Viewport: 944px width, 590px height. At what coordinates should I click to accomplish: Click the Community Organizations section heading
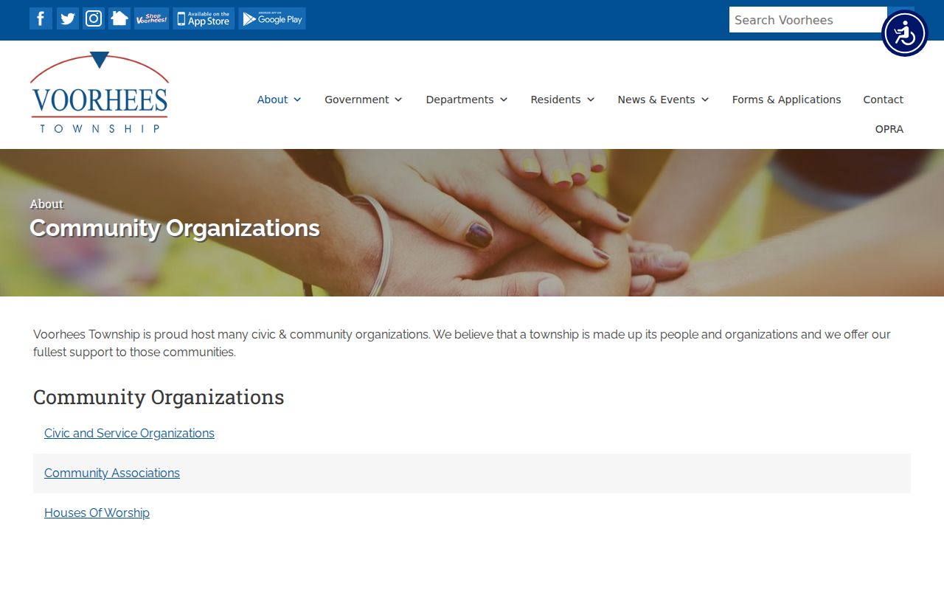pos(159,397)
